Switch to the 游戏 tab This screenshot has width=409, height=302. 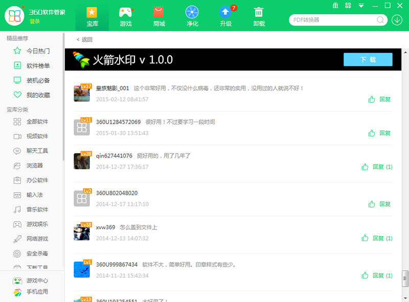point(125,17)
